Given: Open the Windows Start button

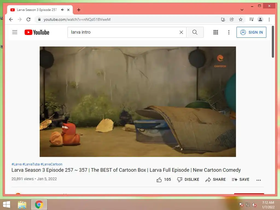Looking at the screenshot, I should click(x=7, y=205).
